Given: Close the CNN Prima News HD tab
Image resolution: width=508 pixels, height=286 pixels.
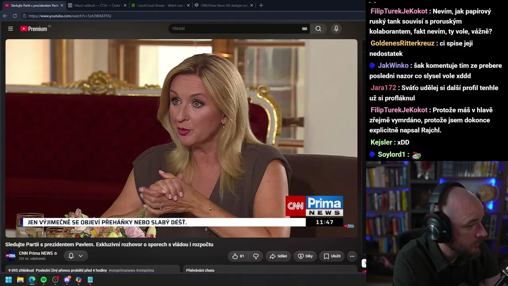Looking at the screenshot, I should pyautogui.click(x=252, y=6).
